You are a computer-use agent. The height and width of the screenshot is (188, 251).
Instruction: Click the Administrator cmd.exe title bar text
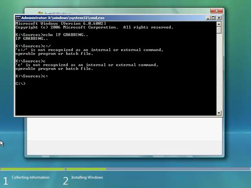coord(63,18)
